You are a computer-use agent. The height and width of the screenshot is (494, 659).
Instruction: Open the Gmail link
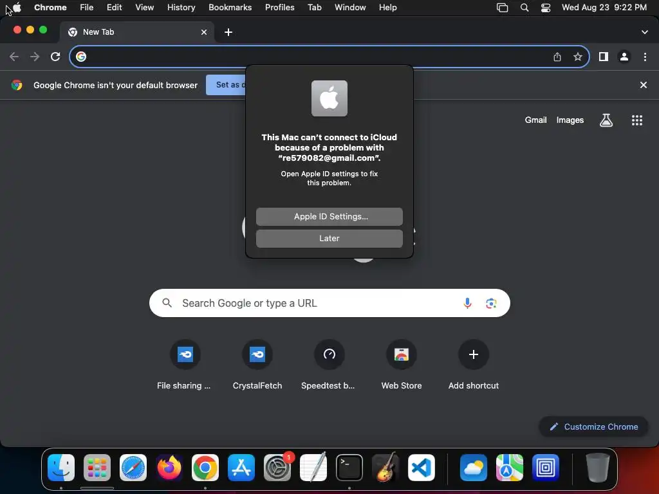(x=535, y=120)
